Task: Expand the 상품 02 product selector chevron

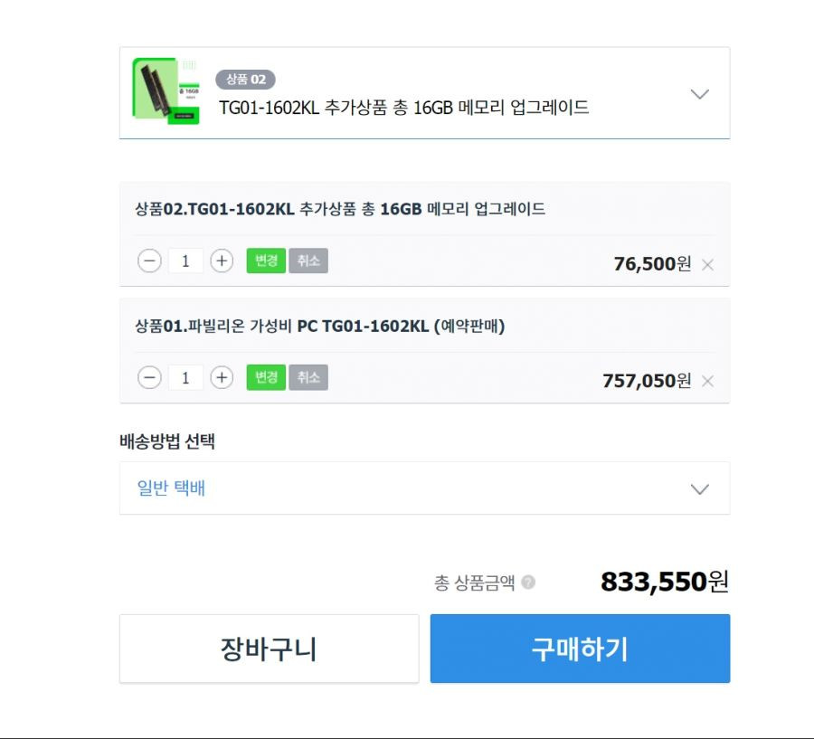Action: click(700, 94)
